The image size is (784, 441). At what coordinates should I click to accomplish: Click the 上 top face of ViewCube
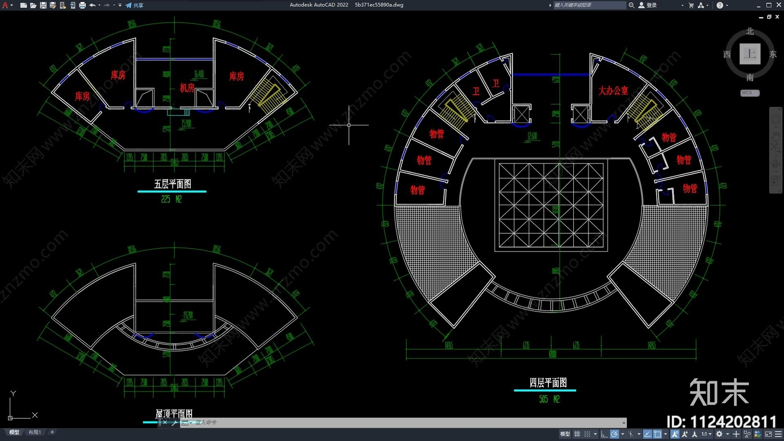(x=750, y=54)
